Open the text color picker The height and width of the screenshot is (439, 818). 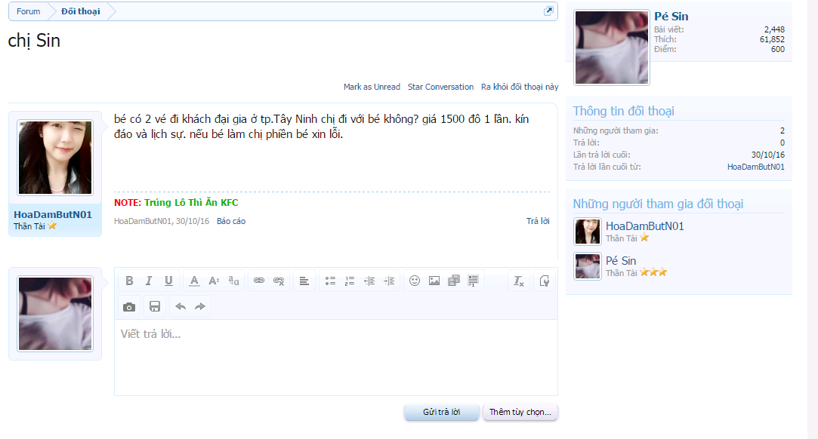194,281
